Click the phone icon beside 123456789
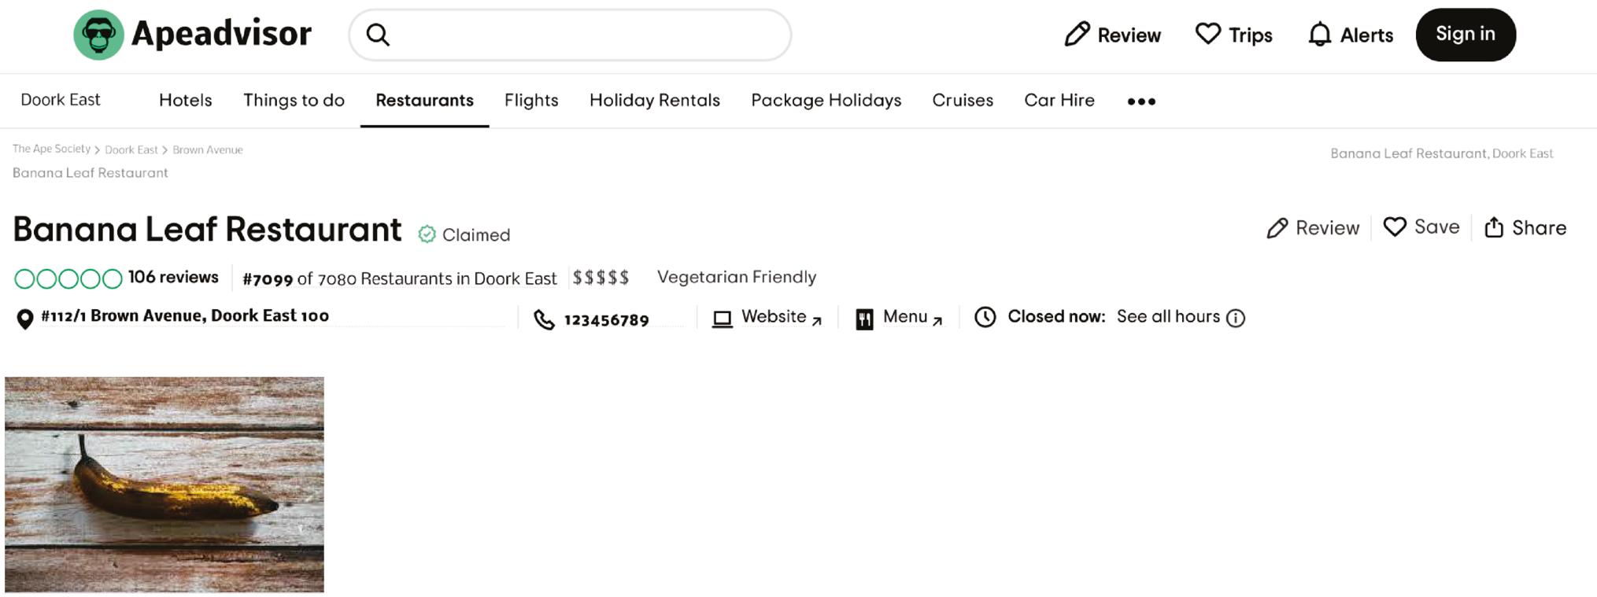The image size is (1597, 597). [x=544, y=319]
